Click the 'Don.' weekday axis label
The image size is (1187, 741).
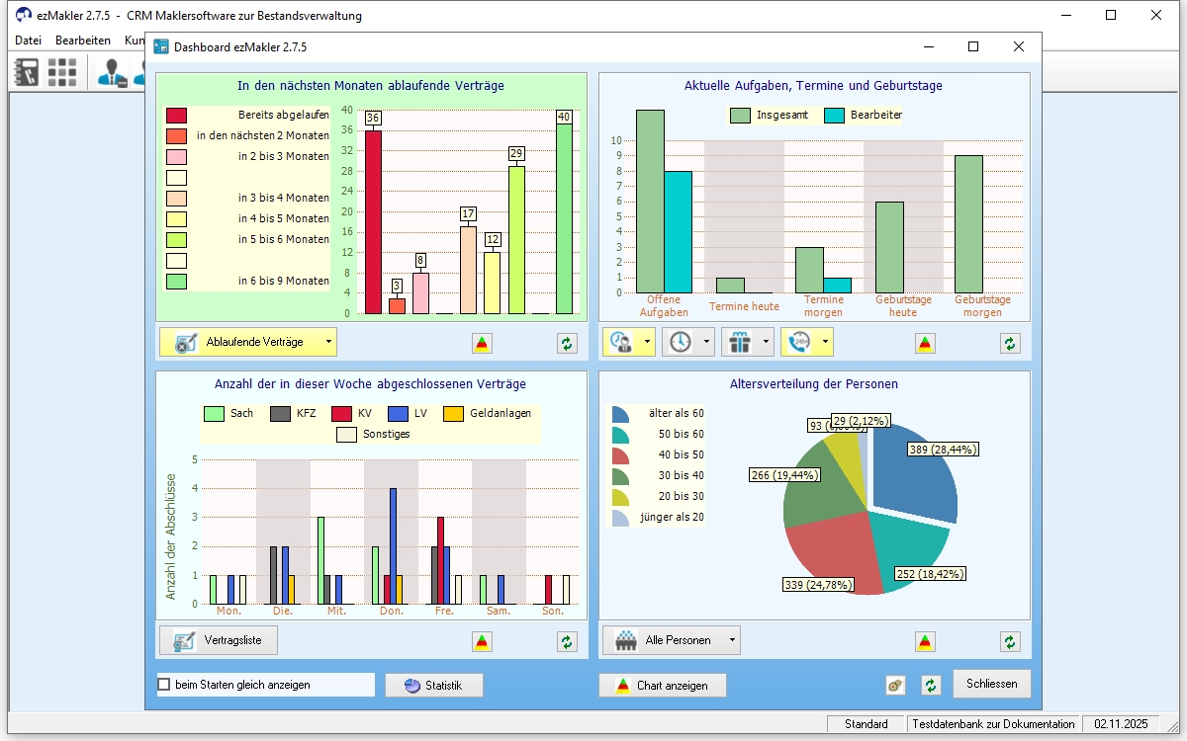pyautogui.click(x=391, y=612)
